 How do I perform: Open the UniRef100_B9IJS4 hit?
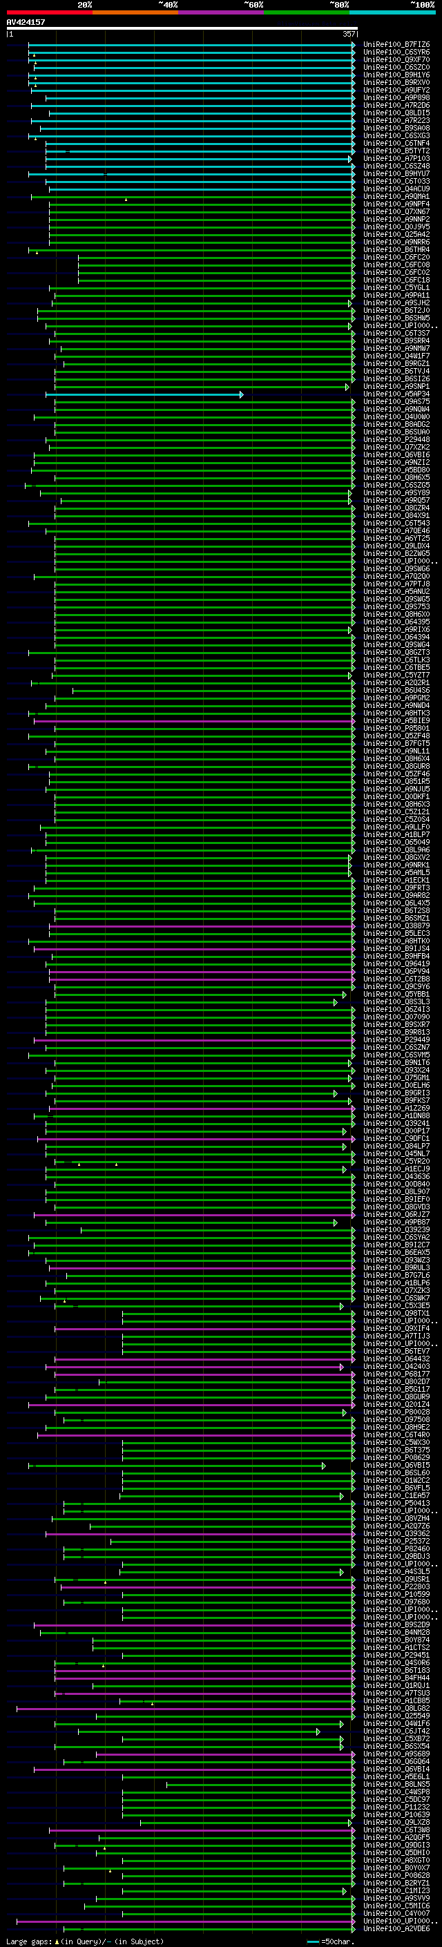(396, 948)
